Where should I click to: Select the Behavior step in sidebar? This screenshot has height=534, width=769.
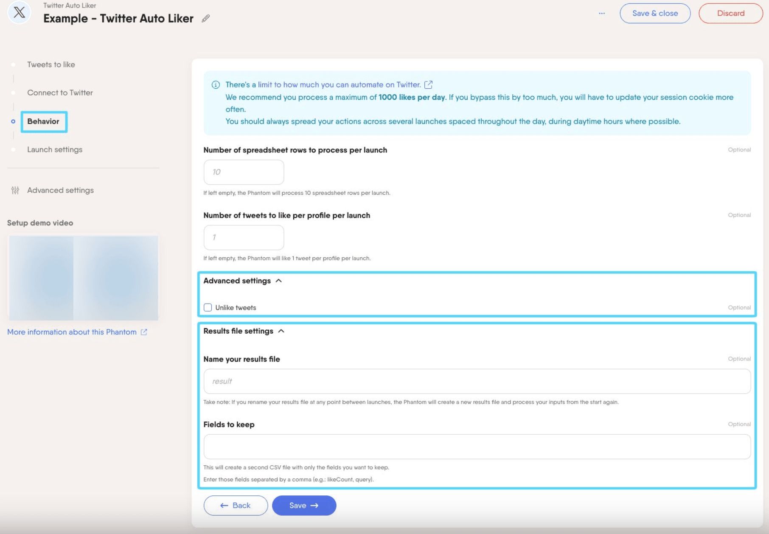click(x=43, y=121)
